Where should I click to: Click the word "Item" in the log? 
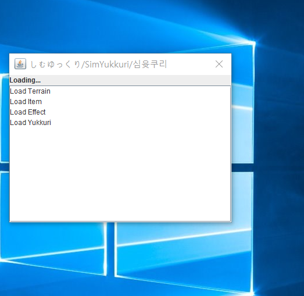(35, 102)
